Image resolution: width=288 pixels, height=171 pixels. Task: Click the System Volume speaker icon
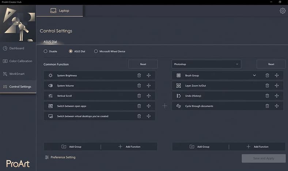[x=50, y=85]
